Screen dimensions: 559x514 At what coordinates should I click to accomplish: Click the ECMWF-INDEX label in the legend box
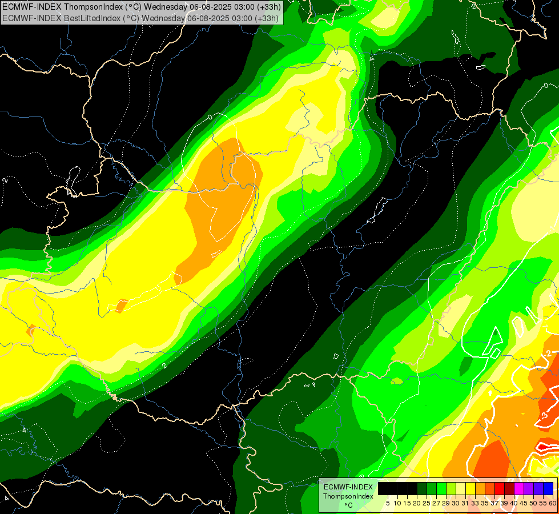click(348, 487)
